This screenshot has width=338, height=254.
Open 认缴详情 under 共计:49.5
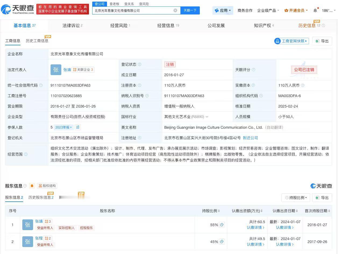coord(255,244)
